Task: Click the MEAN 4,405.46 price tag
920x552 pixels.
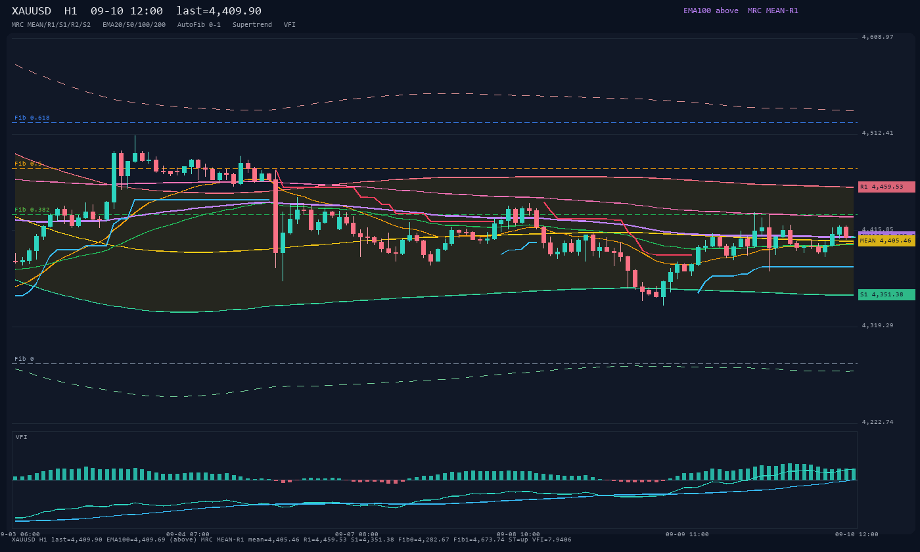Action: [x=886, y=241]
